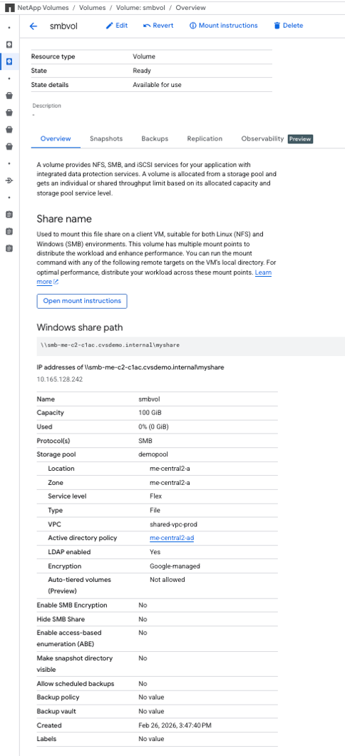The width and height of the screenshot is (345, 756).
Task: Click the trash Delete icon
Action: [277, 26]
